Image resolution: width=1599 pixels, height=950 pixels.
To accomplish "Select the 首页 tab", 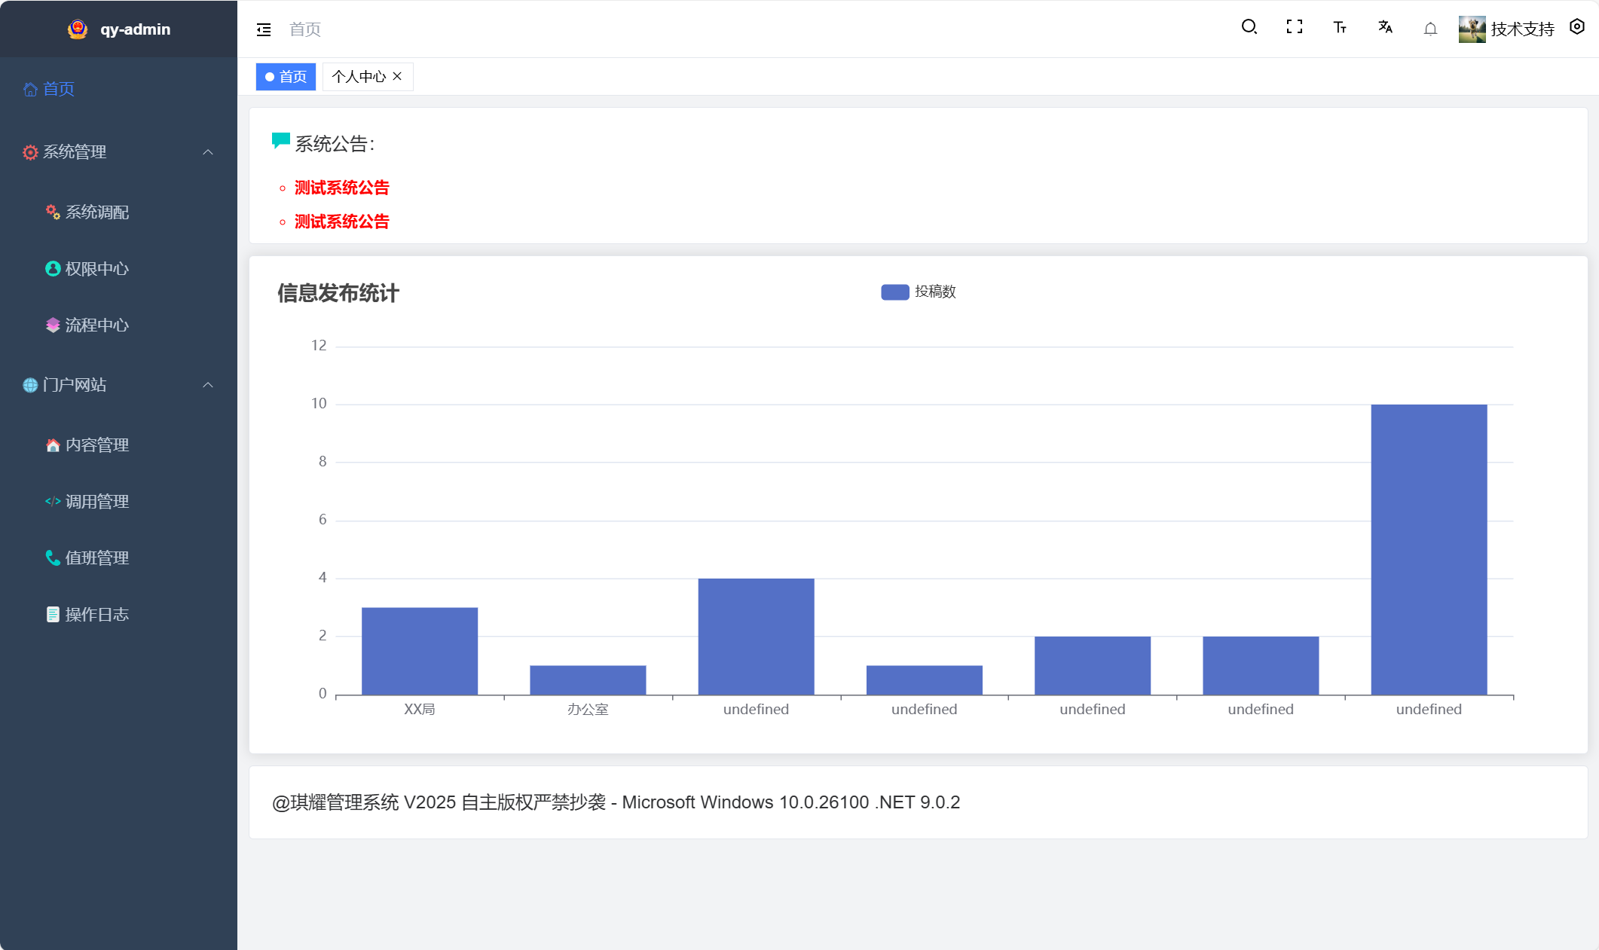I will coord(286,77).
